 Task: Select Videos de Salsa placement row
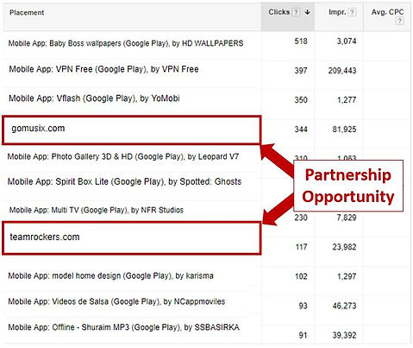click(116, 301)
